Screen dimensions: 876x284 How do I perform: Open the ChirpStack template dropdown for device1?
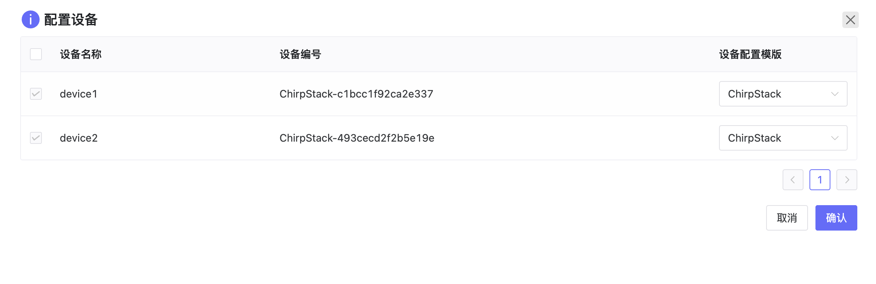click(x=777, y=94)
